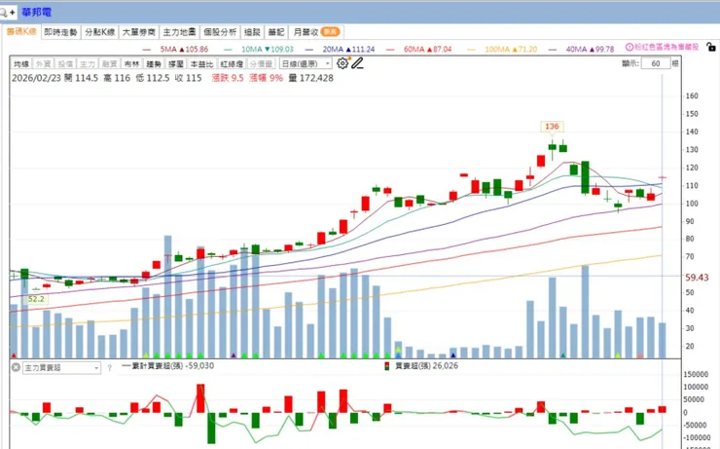The height and width of the screenshot is (449, 720).
Task: Click the 52.2 low price label
Action: pos(36,299)
